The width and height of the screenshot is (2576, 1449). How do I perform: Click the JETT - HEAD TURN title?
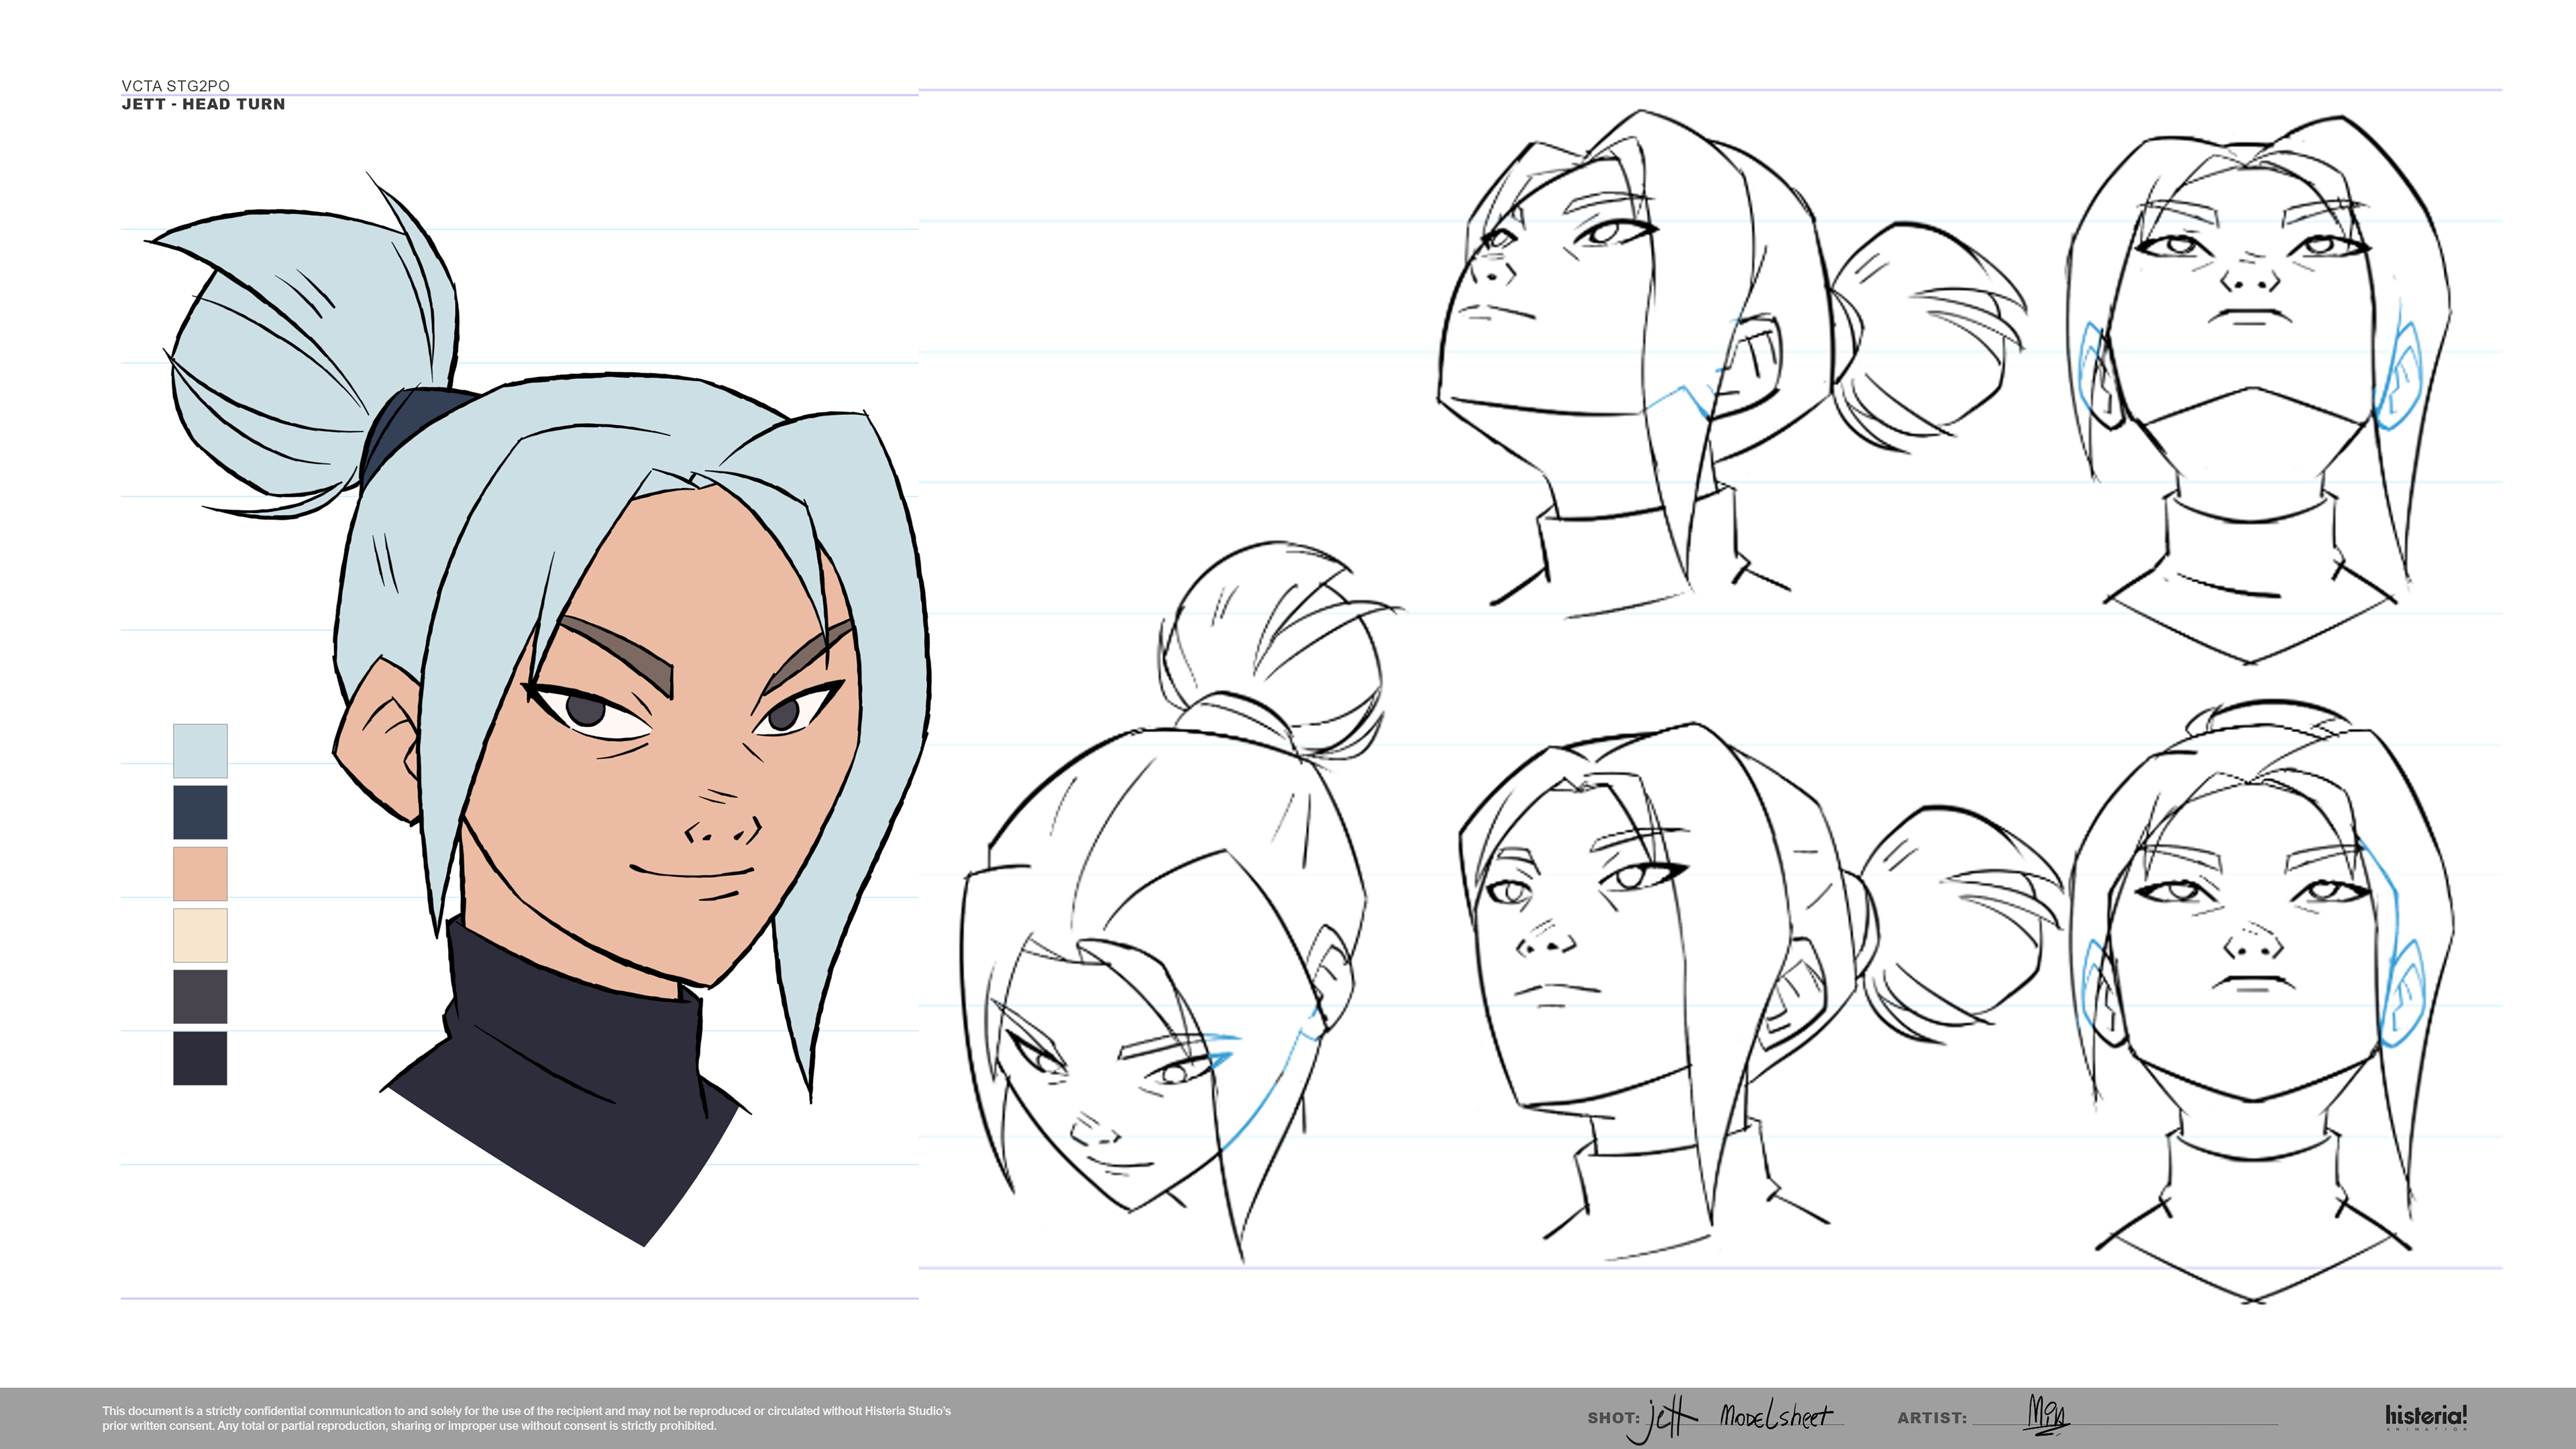[203, 104]
